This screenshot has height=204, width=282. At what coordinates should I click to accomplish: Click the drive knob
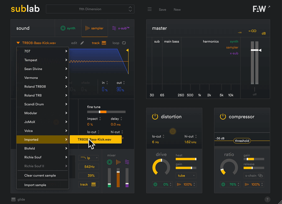pos(161,167)
